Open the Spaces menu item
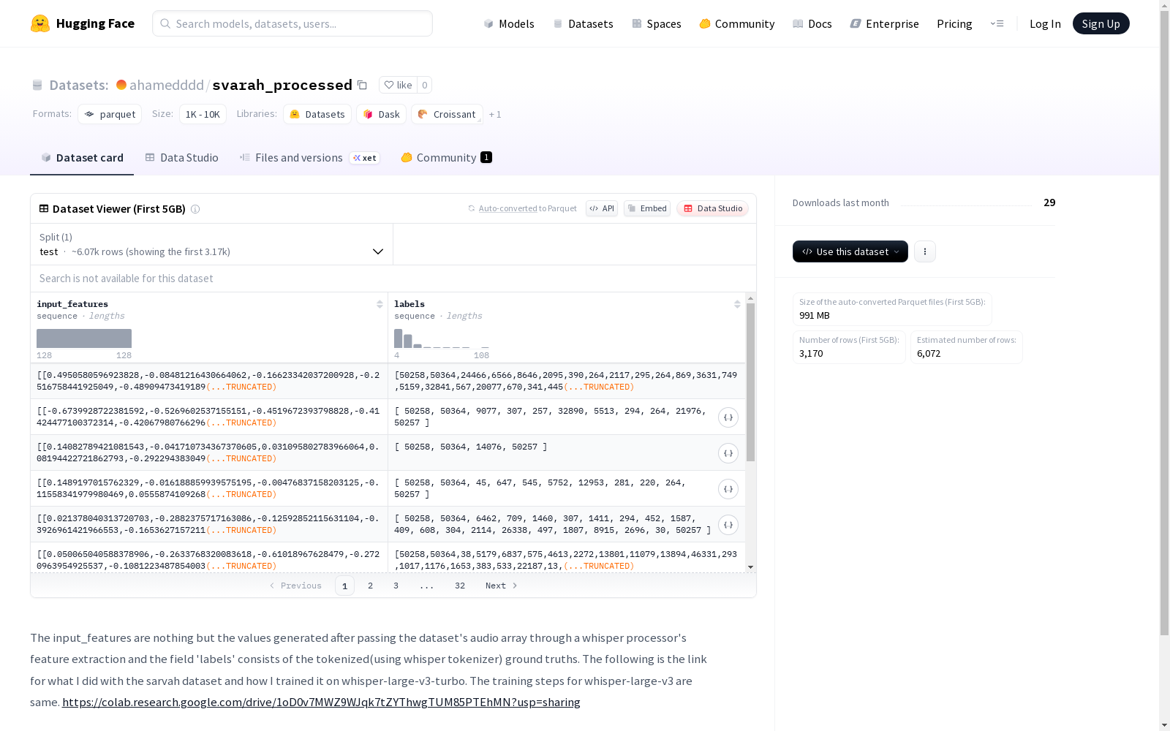The image size is (1170, 731). pos(657,23)
